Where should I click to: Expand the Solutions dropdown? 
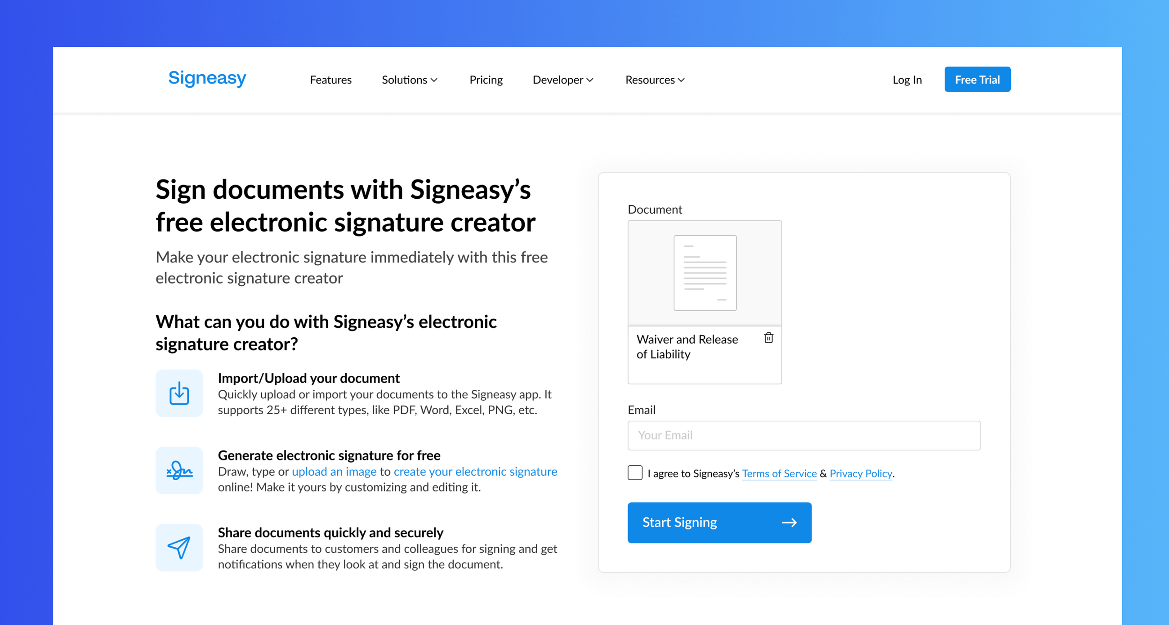[x=409, y=80]
